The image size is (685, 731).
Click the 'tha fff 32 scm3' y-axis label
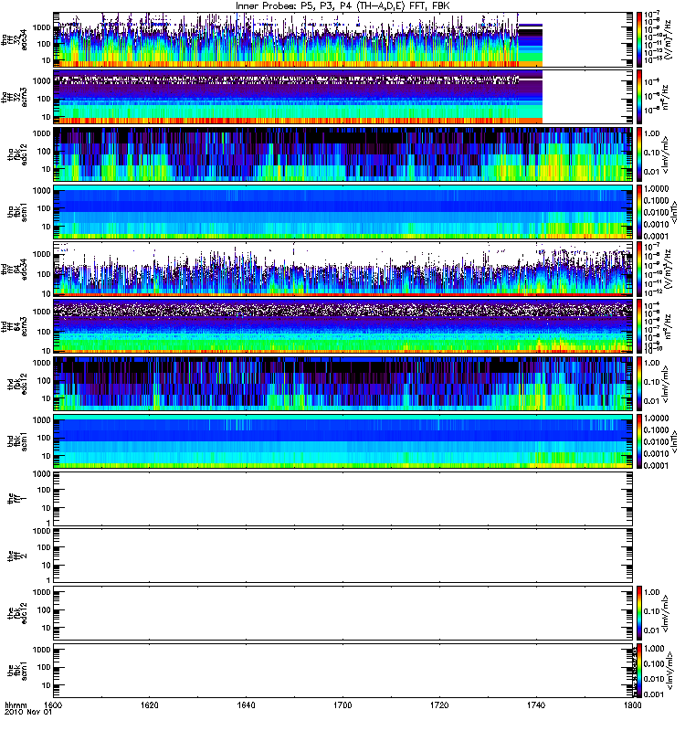click(x=14, y=97)
